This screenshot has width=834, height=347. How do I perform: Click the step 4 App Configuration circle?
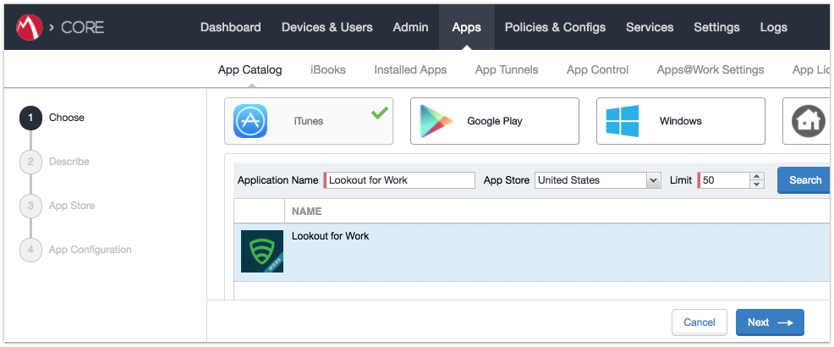tap(30, 251)
